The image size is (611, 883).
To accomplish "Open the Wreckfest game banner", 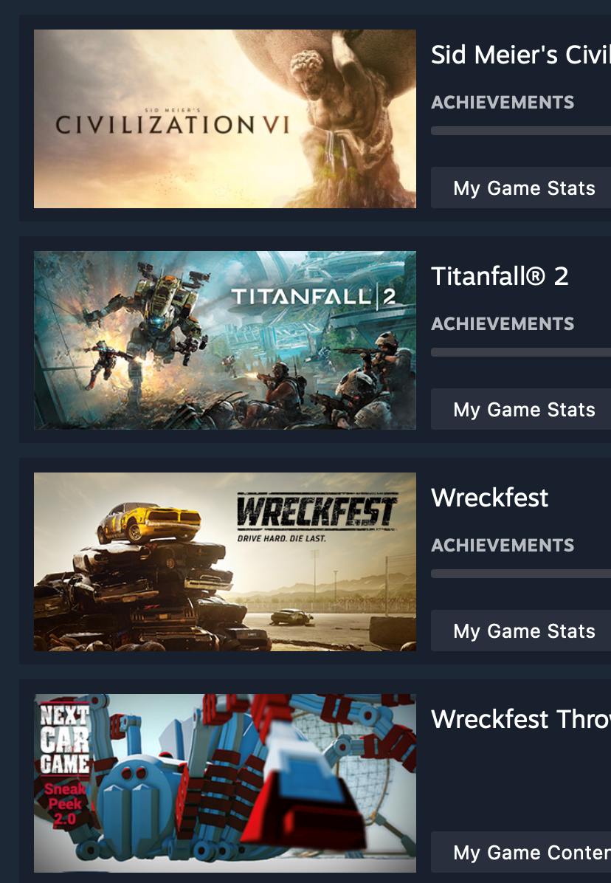I will pos(225,561).
